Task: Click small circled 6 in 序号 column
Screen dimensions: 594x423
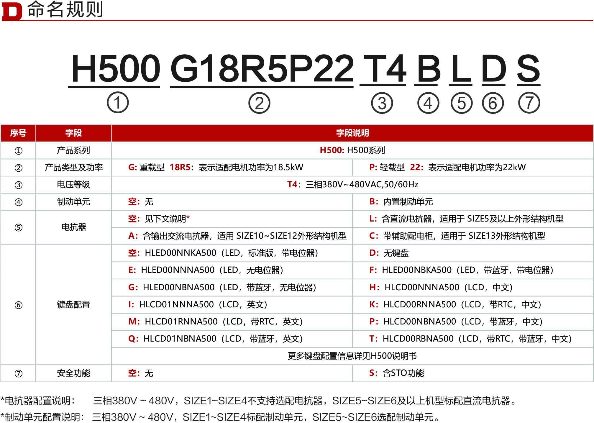Action: [x=18, y=305]
